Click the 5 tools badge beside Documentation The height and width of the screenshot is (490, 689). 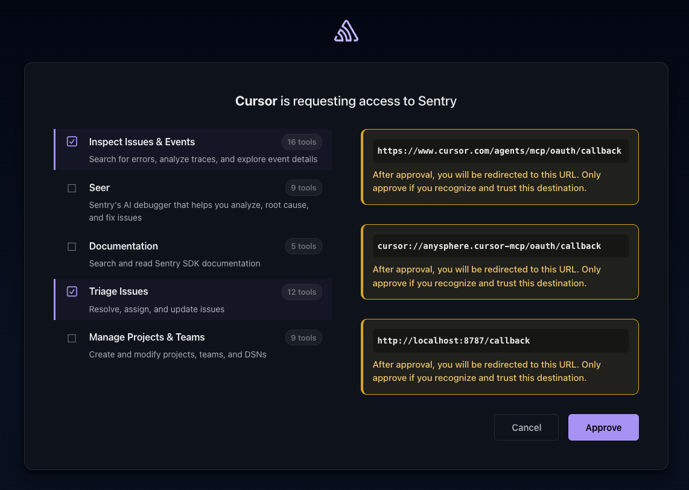[303, 246]
